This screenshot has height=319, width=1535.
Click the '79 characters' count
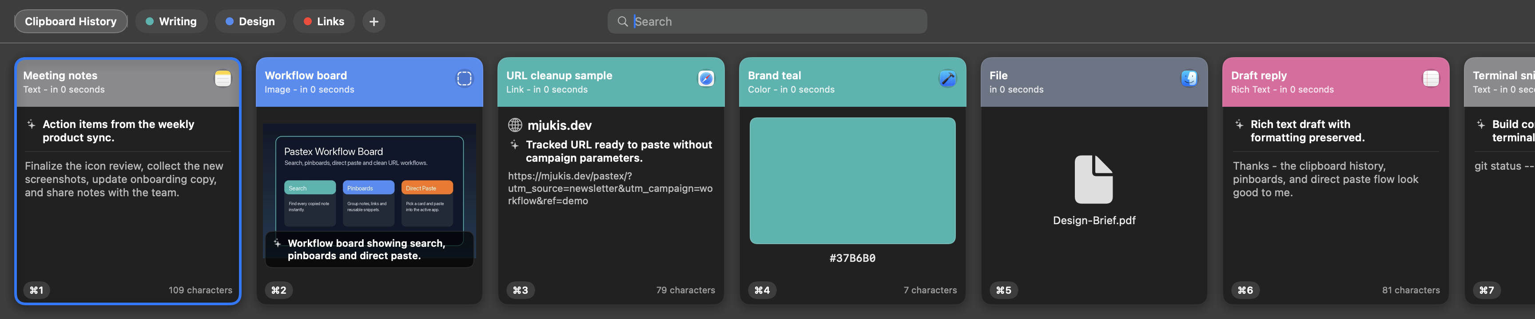pyautogui.click(x=685, y=290)
